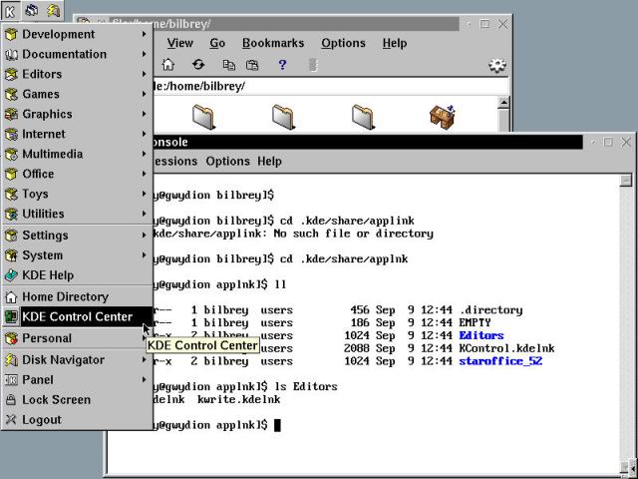
Task: Open the first folder icon in file view
Action: (204, 117)
